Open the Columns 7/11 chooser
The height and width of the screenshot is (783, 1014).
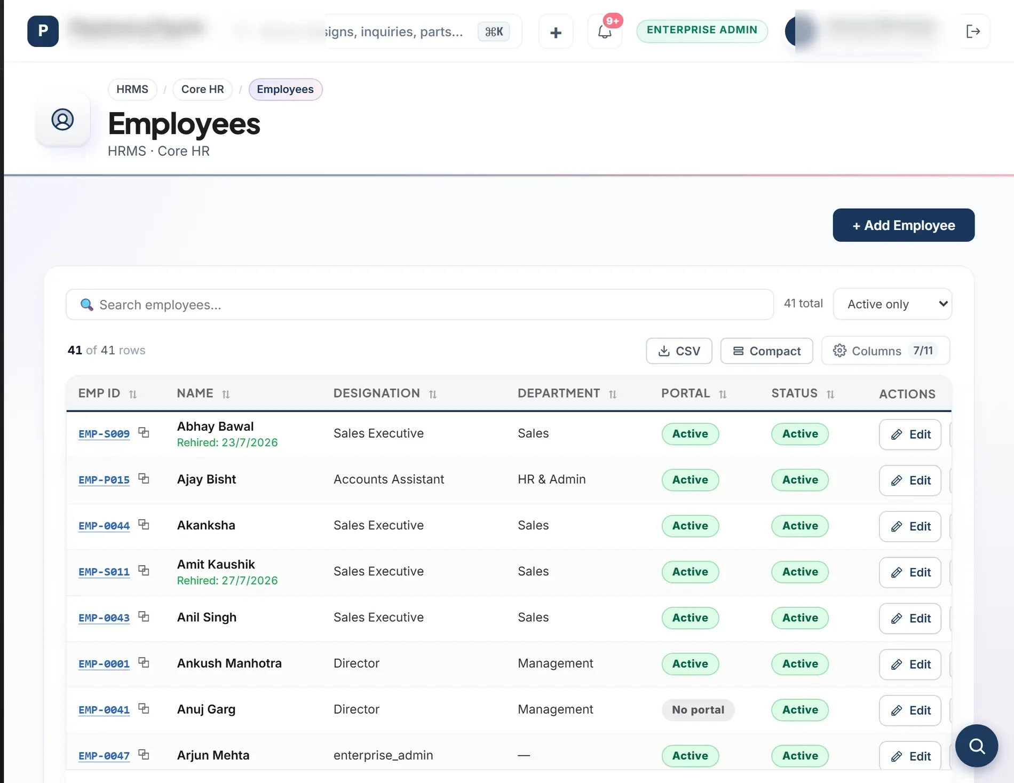[885, 351]
